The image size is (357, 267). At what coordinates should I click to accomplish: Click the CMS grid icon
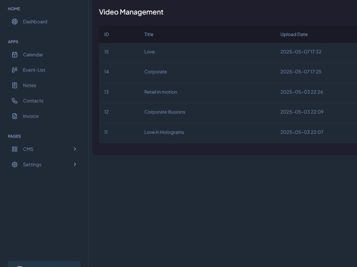pyautogui.click(x=15, y=149)
